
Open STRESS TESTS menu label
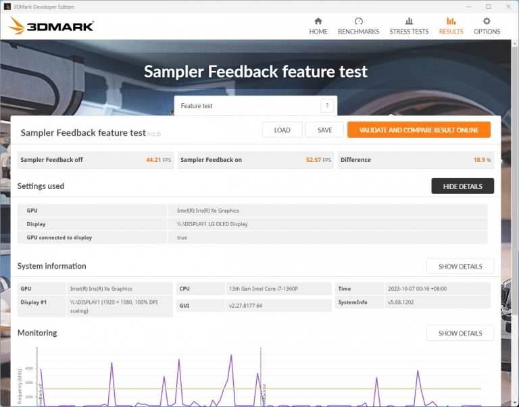[409, 32]
